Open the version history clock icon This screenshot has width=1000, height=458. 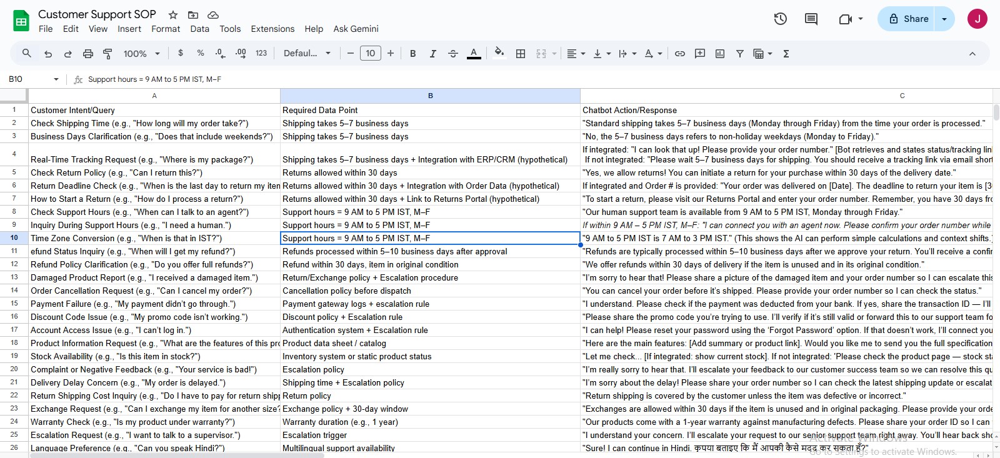coord(780,19)
